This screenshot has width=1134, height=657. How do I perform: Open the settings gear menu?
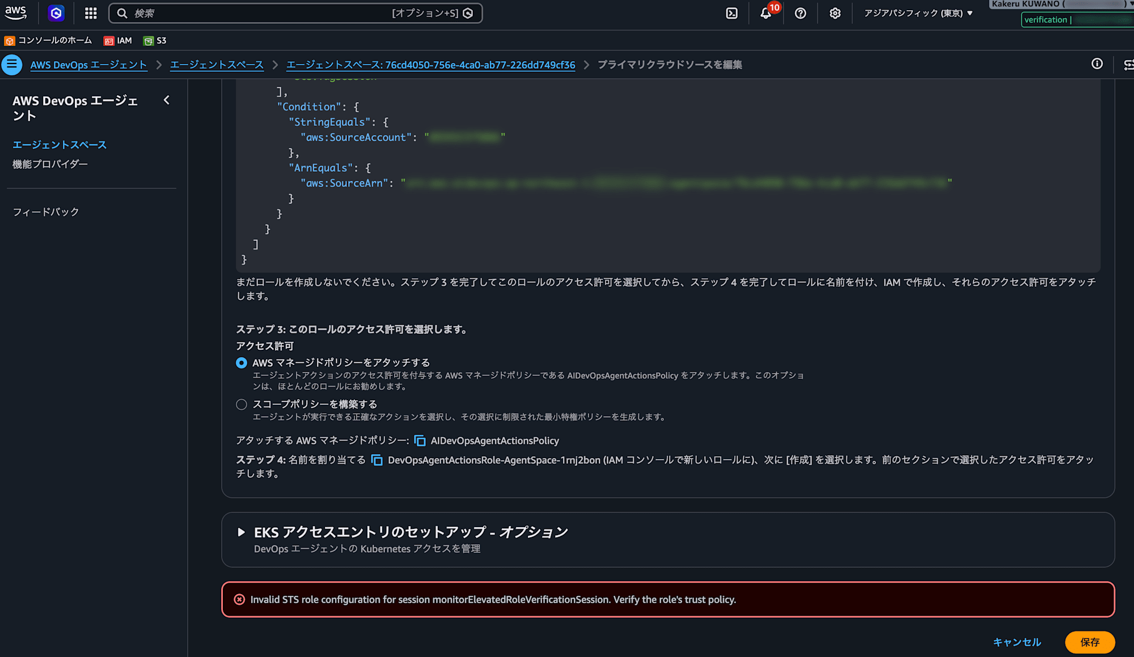[x=835, y=13]
